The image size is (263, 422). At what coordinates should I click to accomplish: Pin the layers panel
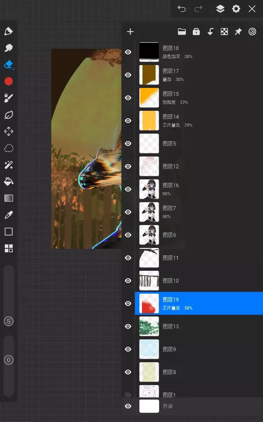(x=238, y=32)
